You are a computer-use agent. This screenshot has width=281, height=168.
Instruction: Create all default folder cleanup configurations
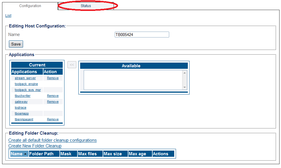coord(53,140)
